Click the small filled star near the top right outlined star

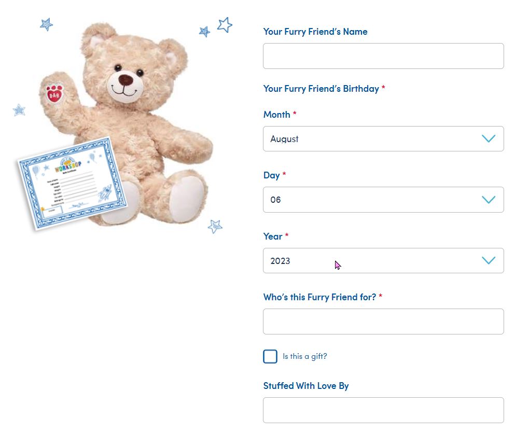click(205, 32)
